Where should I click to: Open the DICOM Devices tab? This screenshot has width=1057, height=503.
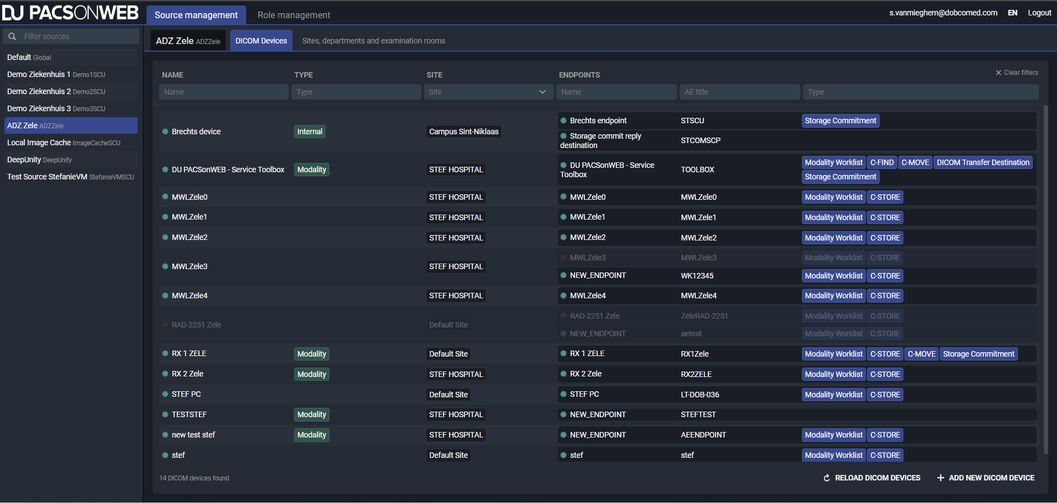261,41
